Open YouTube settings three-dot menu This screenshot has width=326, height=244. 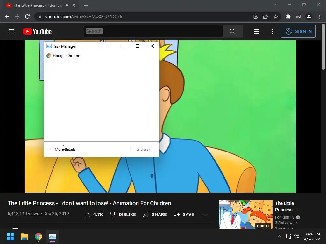click(272, 31)
